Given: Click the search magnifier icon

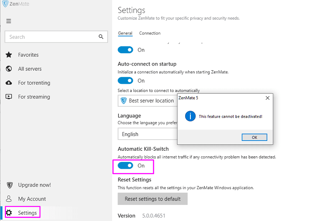Looking at the screenshot, I should 101,37.
